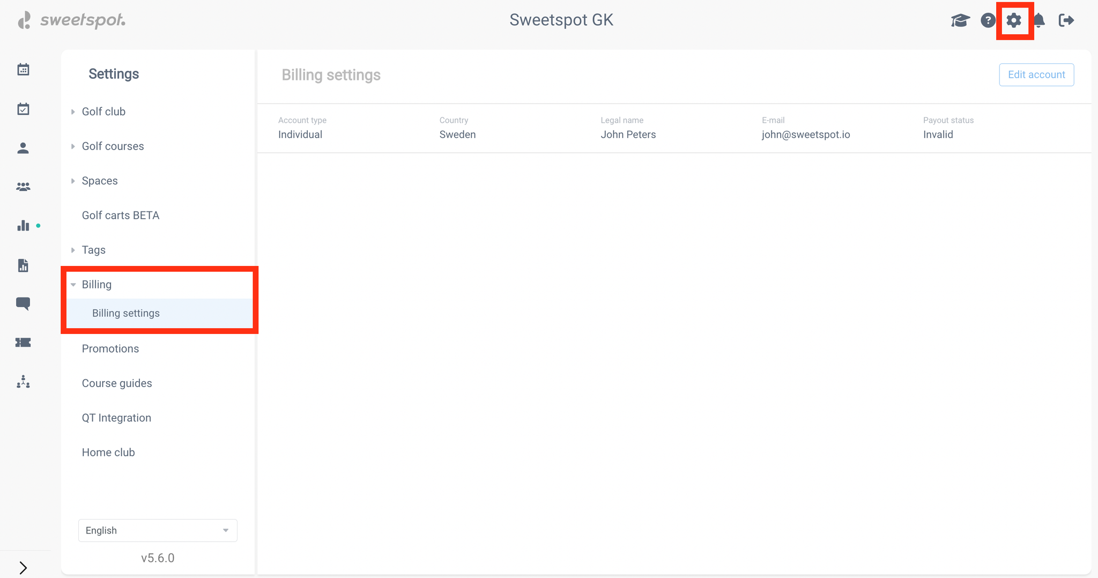Open the chat message bubble icon

pos(23,303)
